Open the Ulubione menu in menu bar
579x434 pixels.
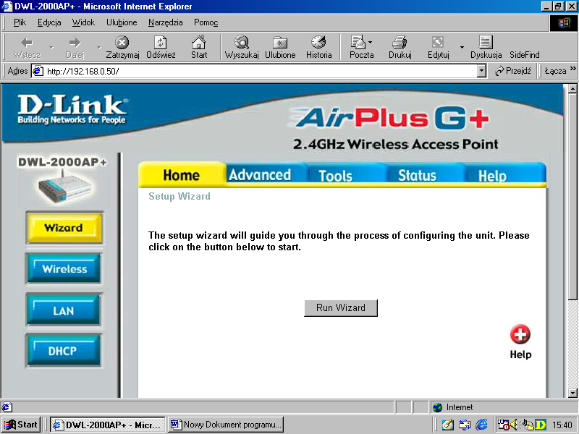point(122,22)
